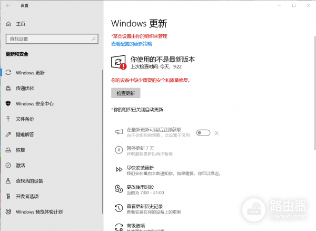
Task: Click the red warning 你的设备中缺少重要的安全和质量修复
Action: tap(151, 80)
